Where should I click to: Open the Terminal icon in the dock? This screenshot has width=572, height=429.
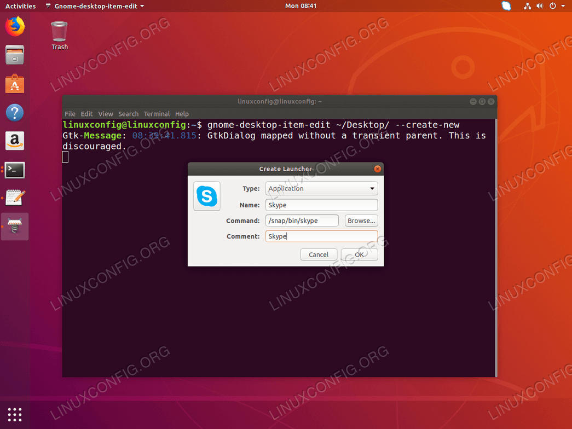[14, 170]
